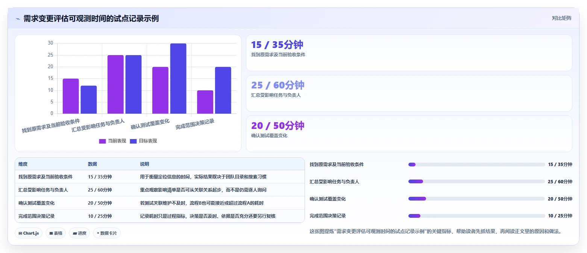Click the summary text starting 这张图提炼
This screenshot has width=587, height=253.
coord(436,231)
